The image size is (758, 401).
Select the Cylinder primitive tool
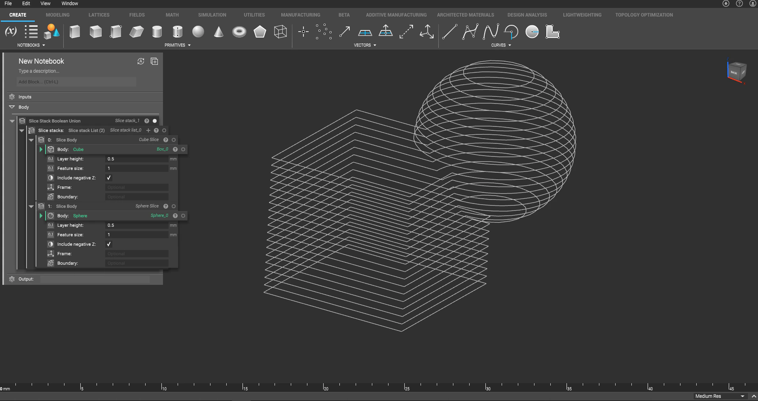click(x=157, y=32)
